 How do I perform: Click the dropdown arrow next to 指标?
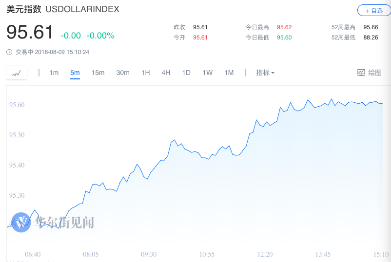click(273, 73)
